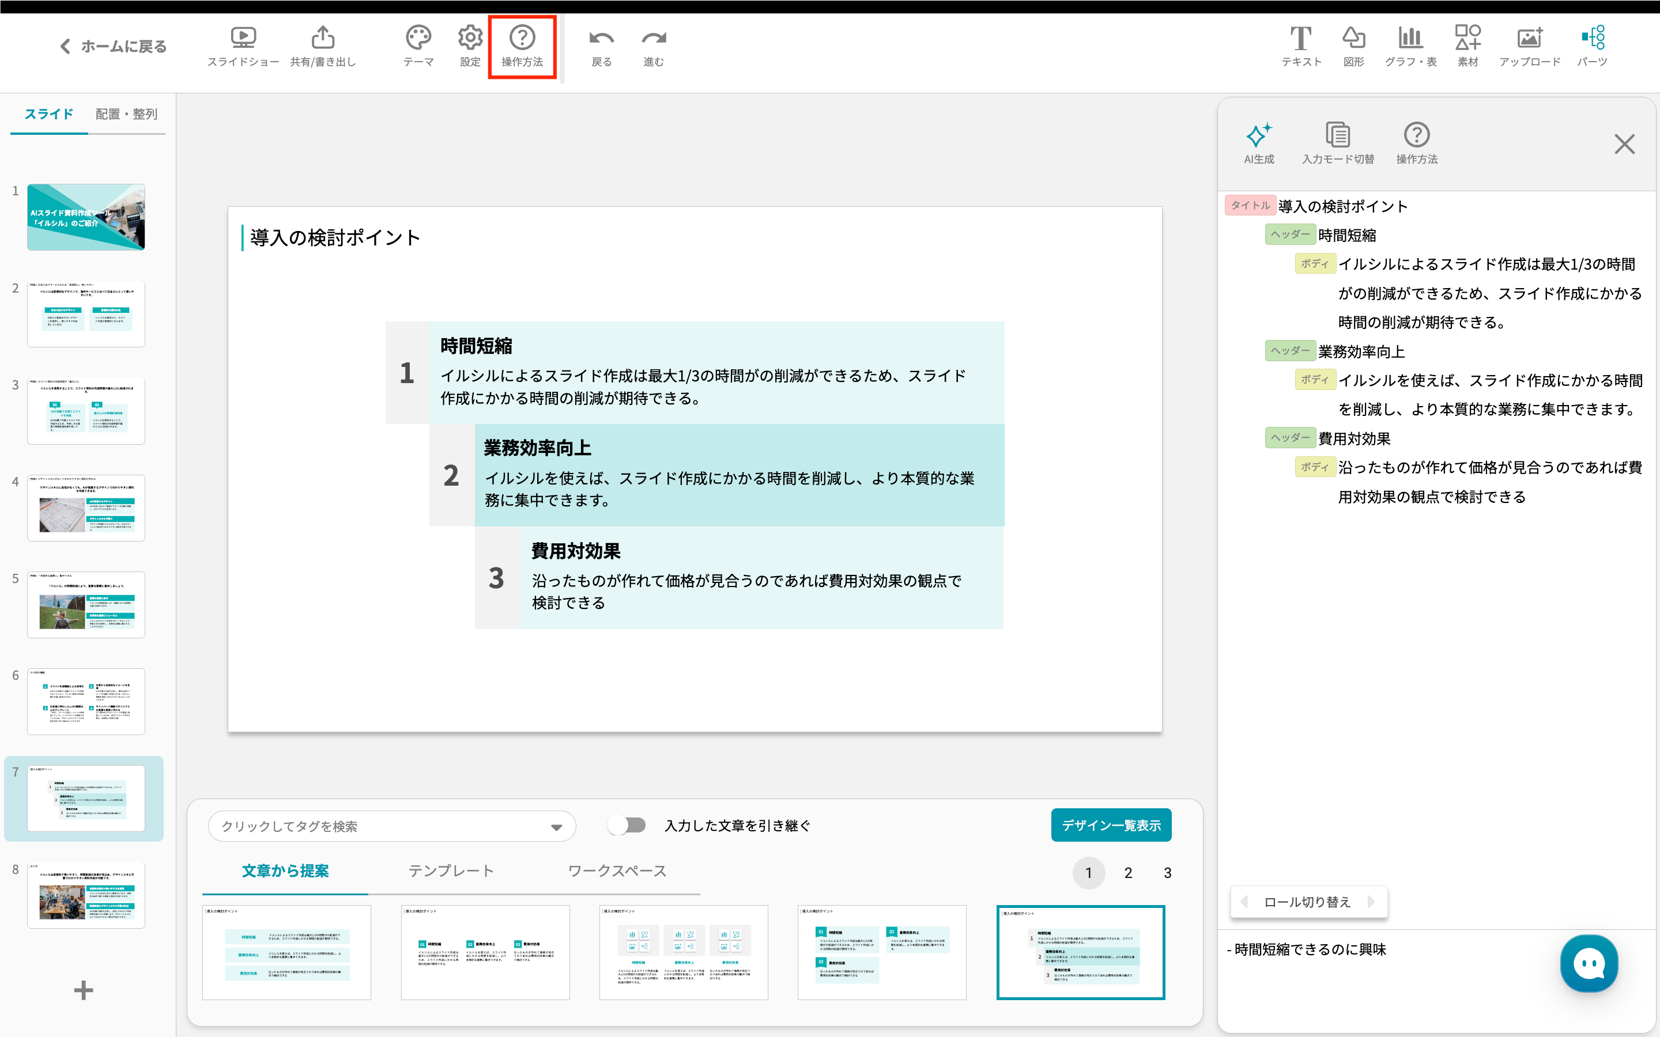
Task: Switch to the 配置・整列 tab
Action: (126, 114)
